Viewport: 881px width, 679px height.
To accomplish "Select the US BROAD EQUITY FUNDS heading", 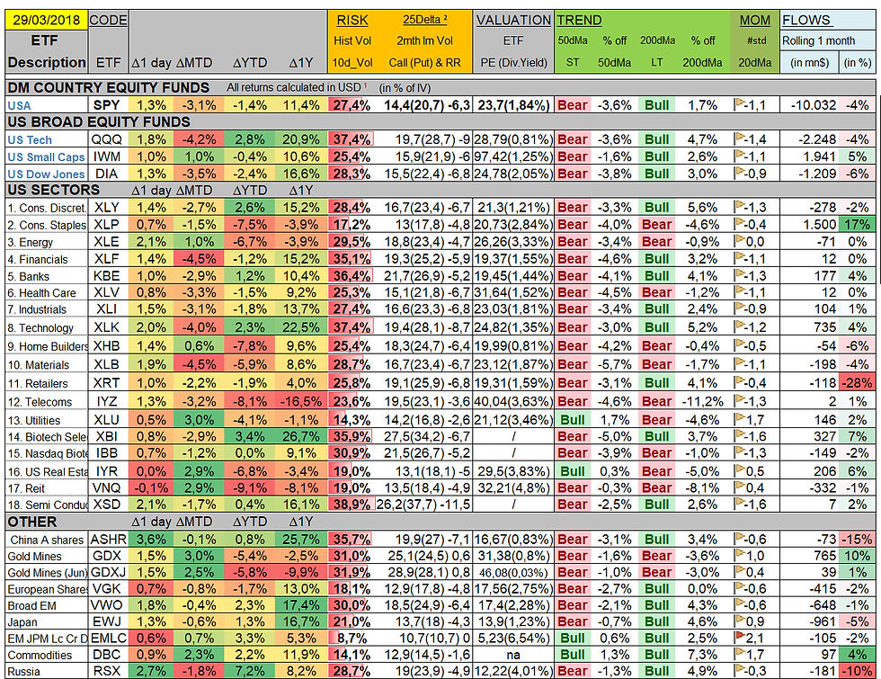I will [x=99, y=122].
